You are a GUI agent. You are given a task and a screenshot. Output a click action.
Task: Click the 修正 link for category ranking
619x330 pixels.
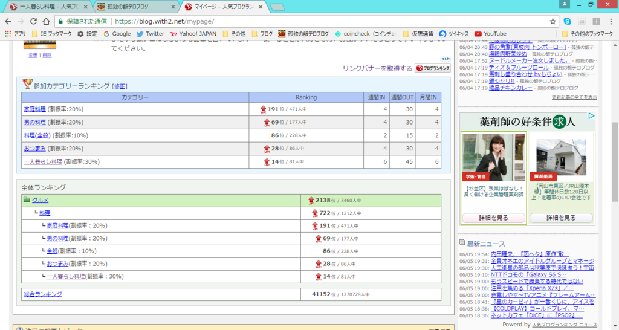(120, 86)
